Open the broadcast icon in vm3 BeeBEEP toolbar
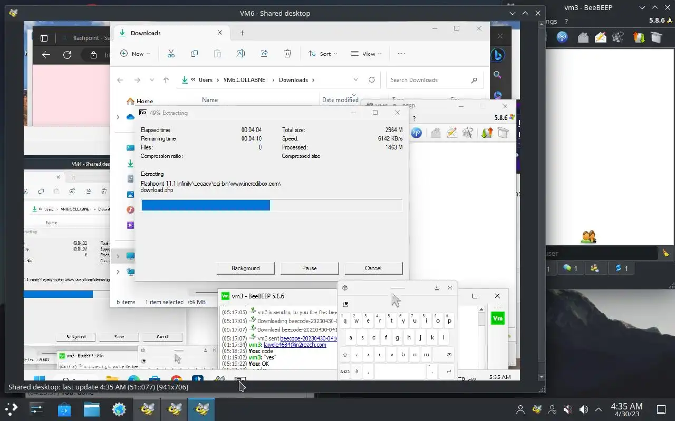 (x=562, y=37)
